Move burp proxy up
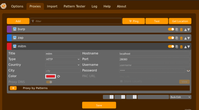This screenshot has height=110, width=199. coord(186,30)
